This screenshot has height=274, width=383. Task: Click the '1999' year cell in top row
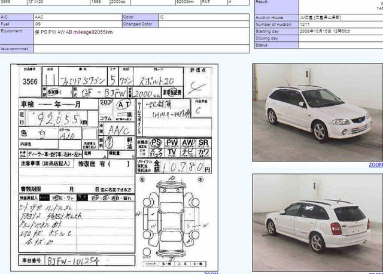100,2
